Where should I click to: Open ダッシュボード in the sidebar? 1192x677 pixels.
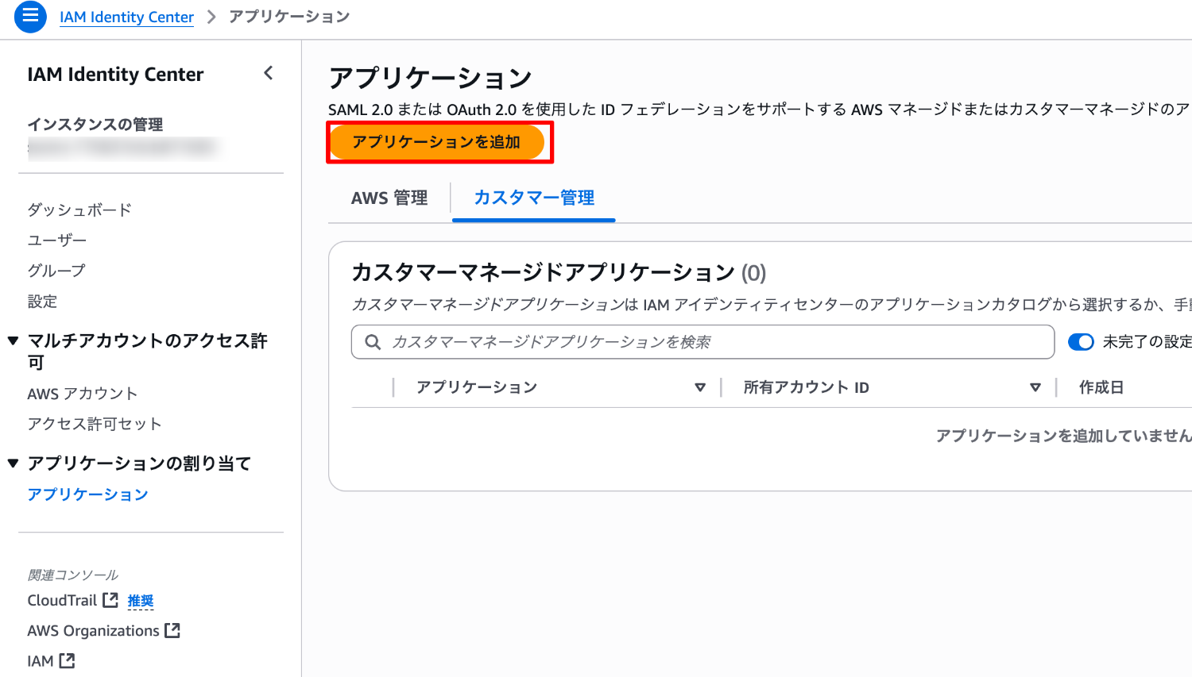tap(79, 210)
